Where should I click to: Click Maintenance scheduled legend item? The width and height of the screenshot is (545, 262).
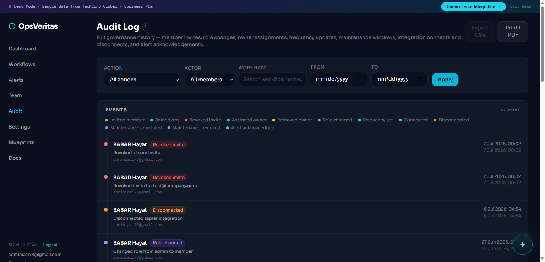(x=133, y=128)
